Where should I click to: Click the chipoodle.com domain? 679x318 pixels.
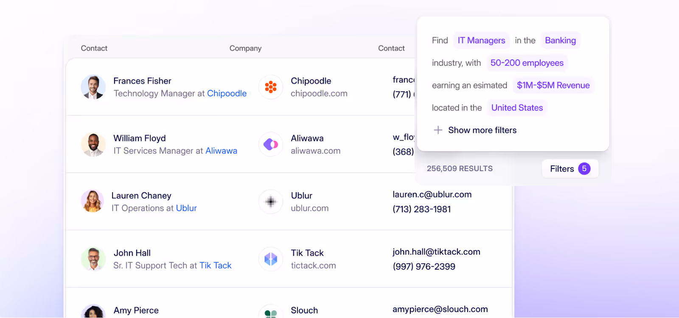319,94
